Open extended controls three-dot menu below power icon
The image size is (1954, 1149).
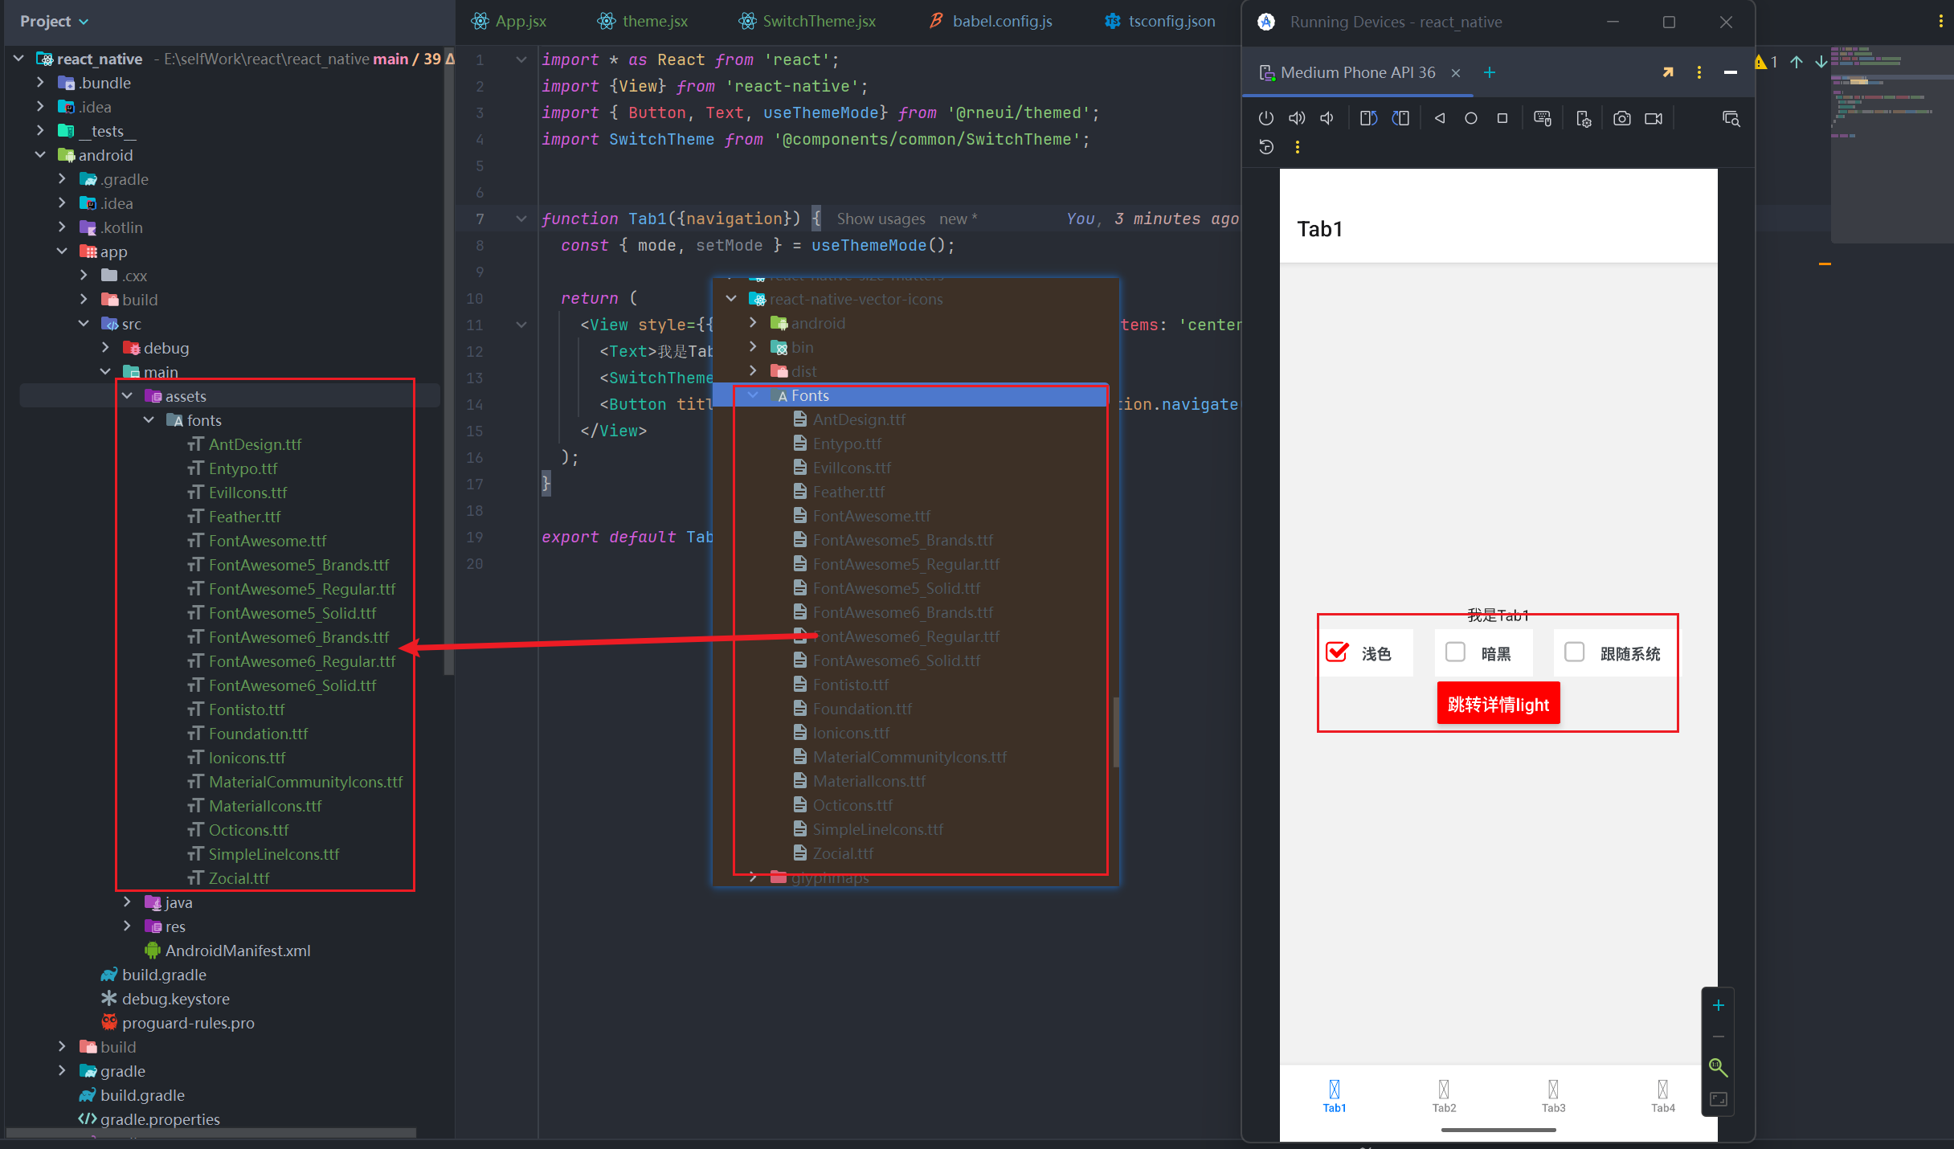click(x=1298, y=147)
